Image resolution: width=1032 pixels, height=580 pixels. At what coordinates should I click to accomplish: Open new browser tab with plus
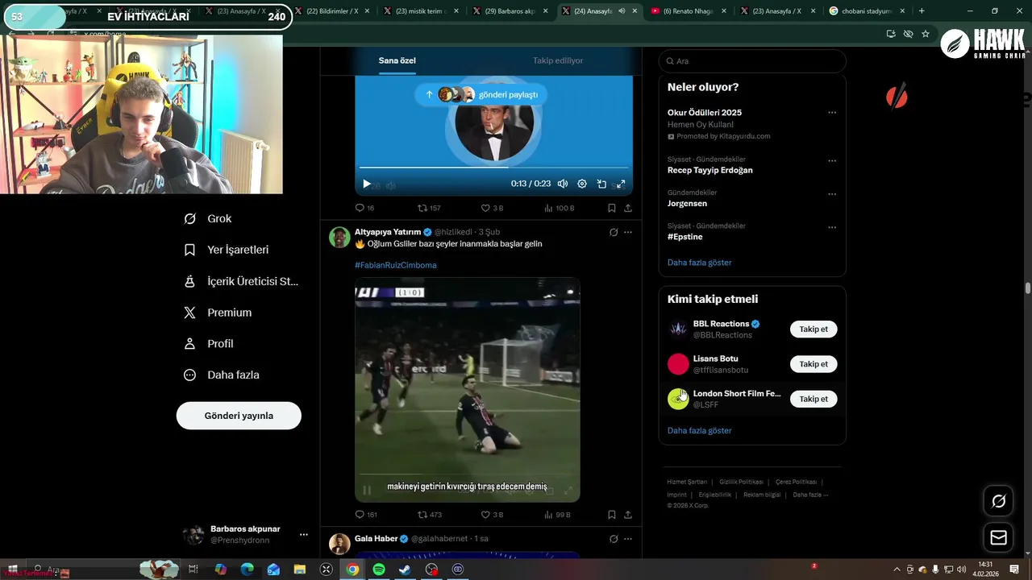[x=922, y=11]
